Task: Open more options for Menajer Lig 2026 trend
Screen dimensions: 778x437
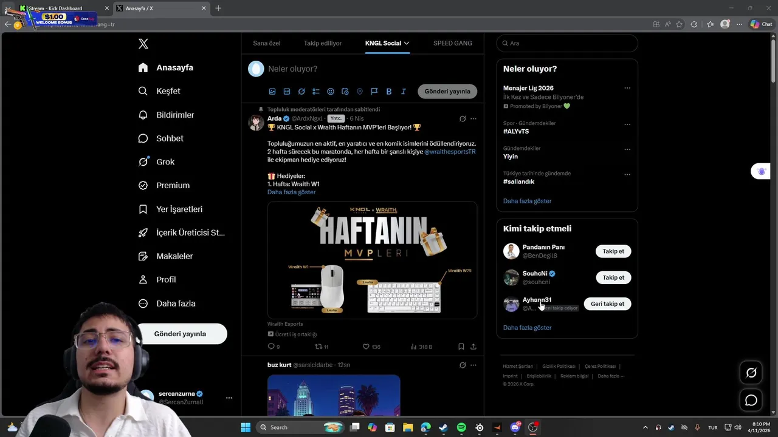Action: (627, 88)
